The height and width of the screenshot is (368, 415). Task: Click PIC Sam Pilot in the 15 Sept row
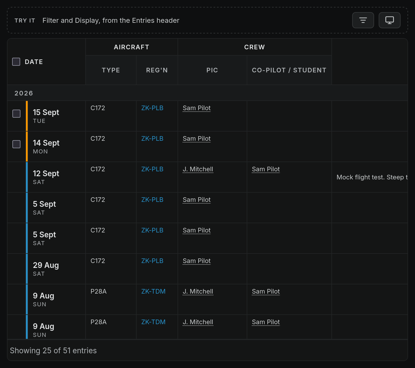tap(197, 108)
